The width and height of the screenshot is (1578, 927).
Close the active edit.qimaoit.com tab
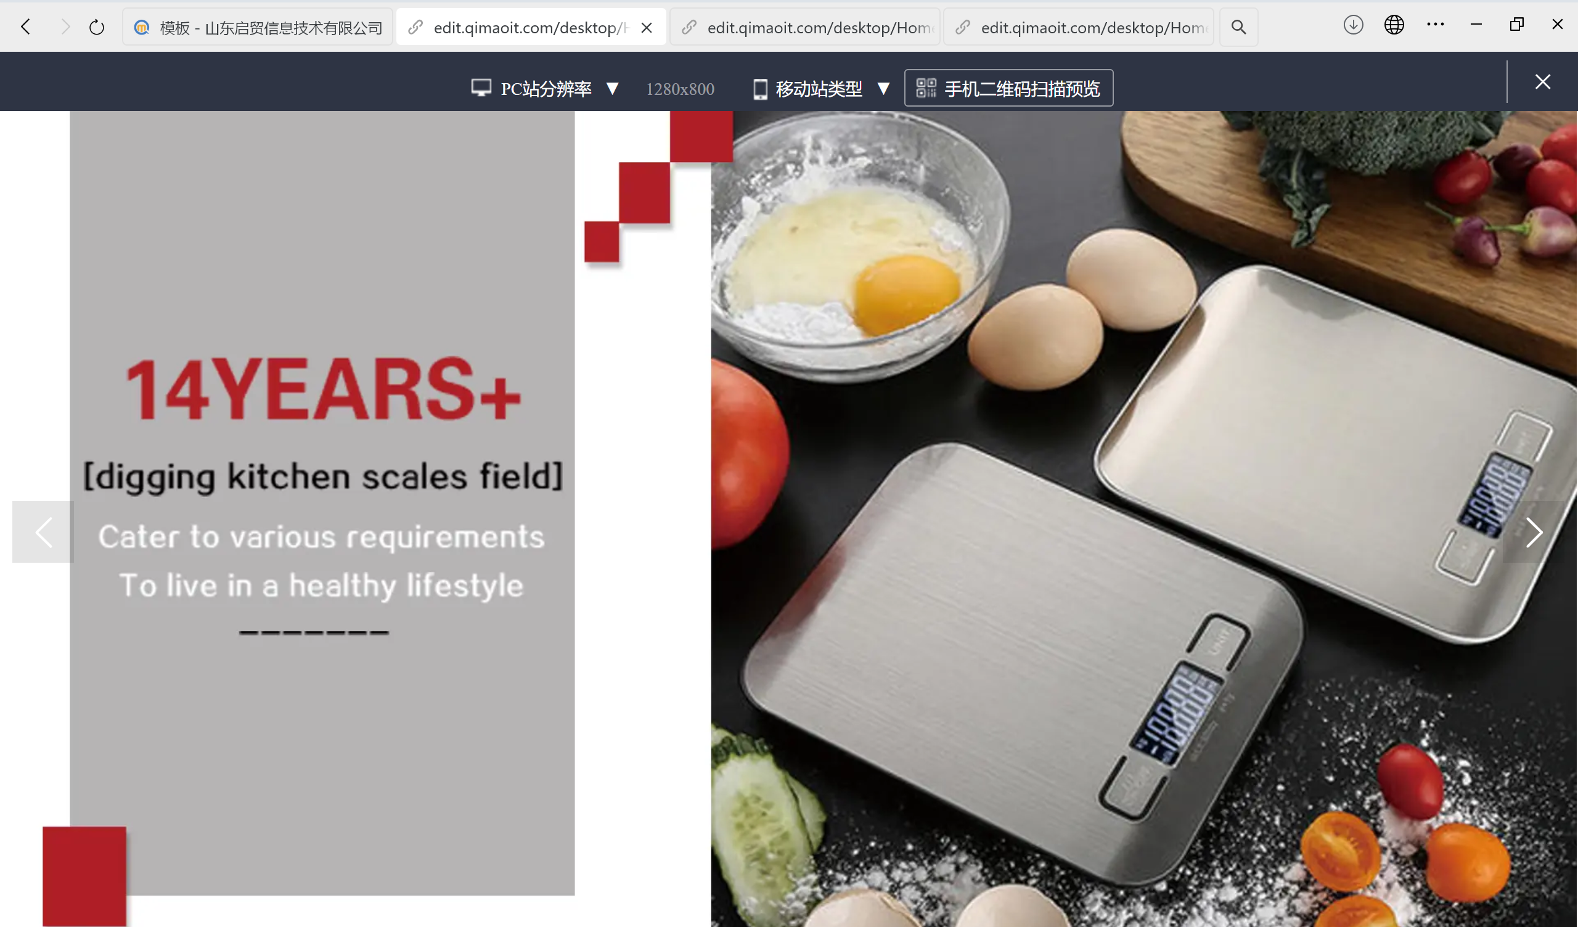pyautogui.click(x=647, y=28)
